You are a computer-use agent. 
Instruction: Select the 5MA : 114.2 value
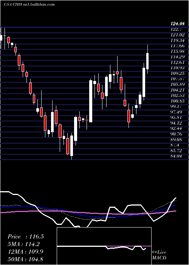tap(25, 244)
